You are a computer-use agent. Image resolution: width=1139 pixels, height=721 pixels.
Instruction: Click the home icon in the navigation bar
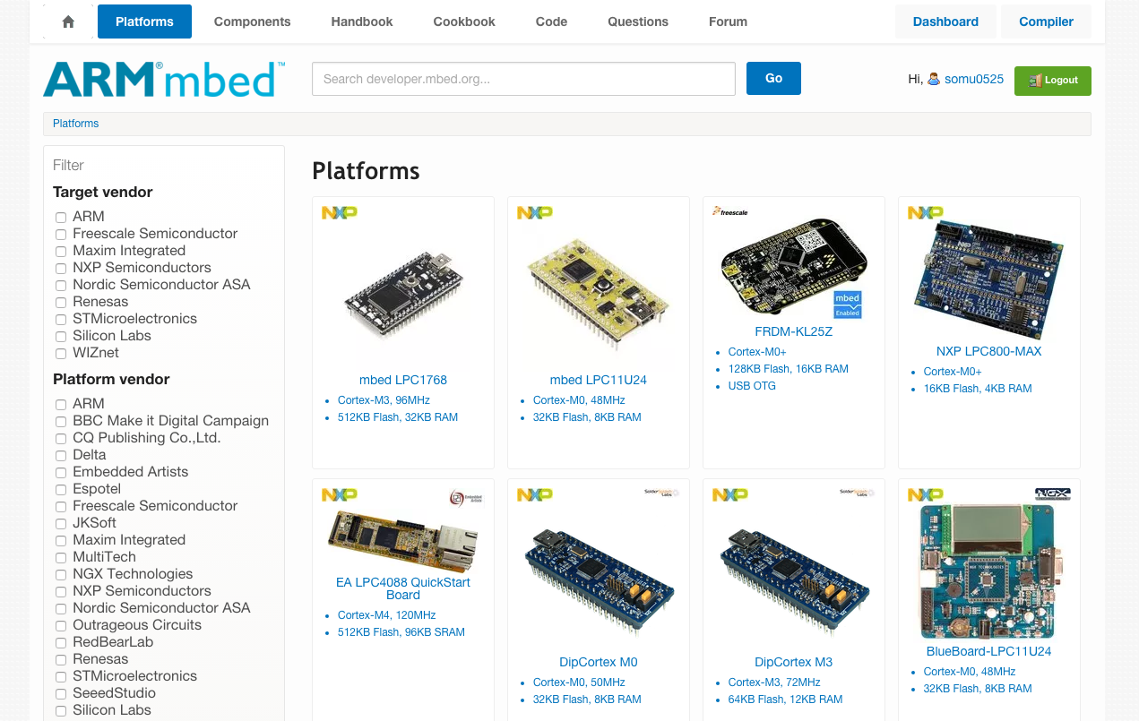click(67, 21)
